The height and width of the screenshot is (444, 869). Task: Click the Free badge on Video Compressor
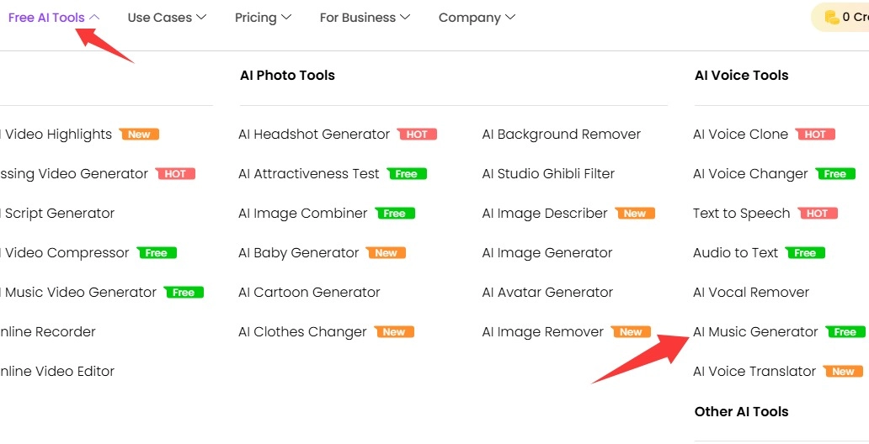click(x=157, y=253)
